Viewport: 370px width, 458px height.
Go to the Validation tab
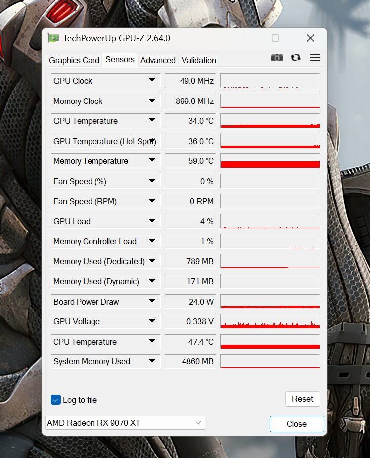tap(199, 60)
